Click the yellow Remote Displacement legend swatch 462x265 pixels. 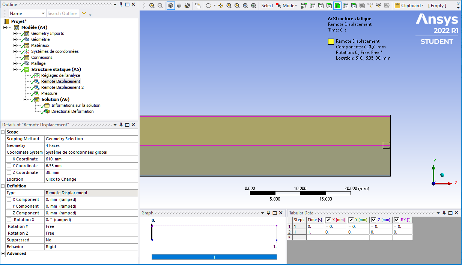pos(331,42)
